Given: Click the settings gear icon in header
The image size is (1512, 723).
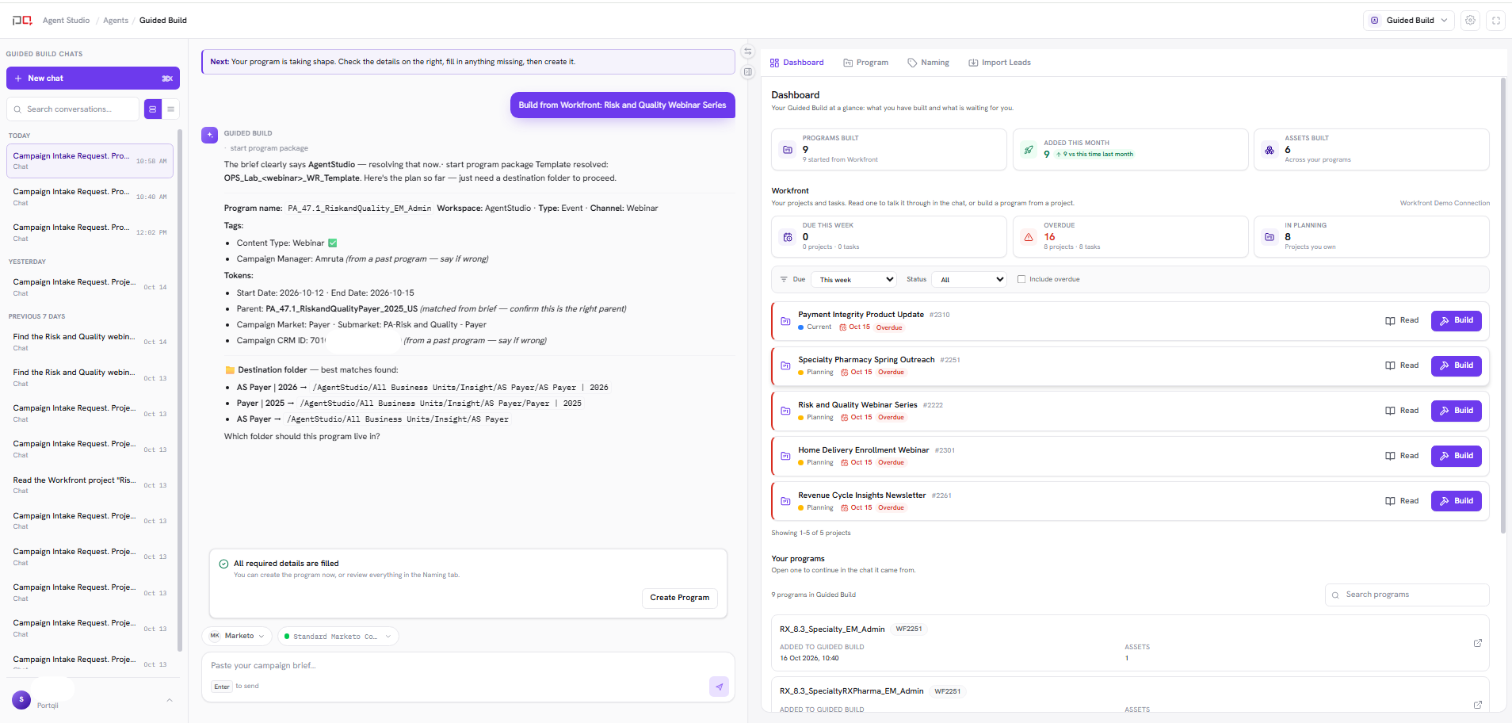Looking at the screenshot, I should click(x=1470, y=21).
